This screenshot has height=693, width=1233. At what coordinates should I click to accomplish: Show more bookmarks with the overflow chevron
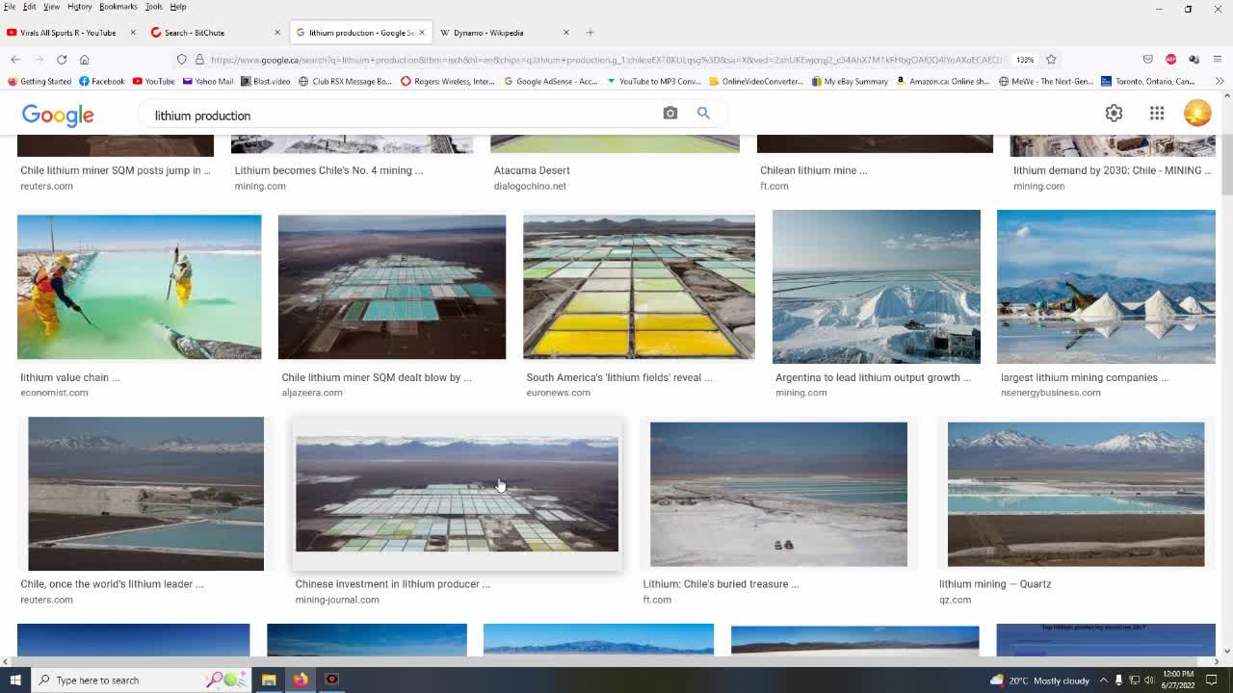click(x=1220, y=81)
